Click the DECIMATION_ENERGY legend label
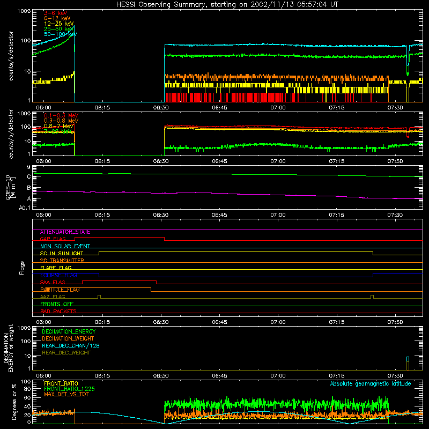This screenshot has width=429, height=429. click(69, 331)
